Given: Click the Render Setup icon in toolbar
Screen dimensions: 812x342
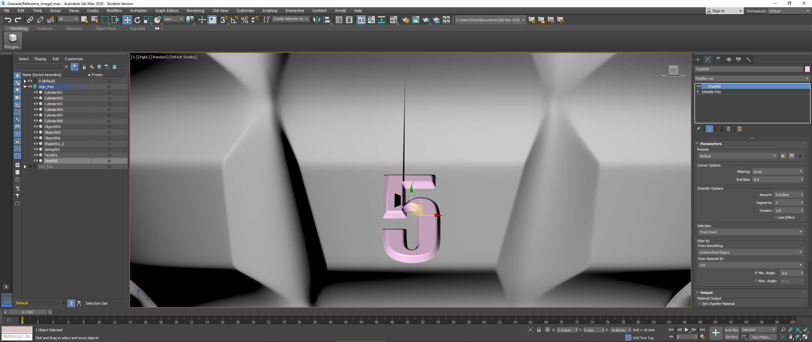Looking at the screenshot, I should coord(405,20).
